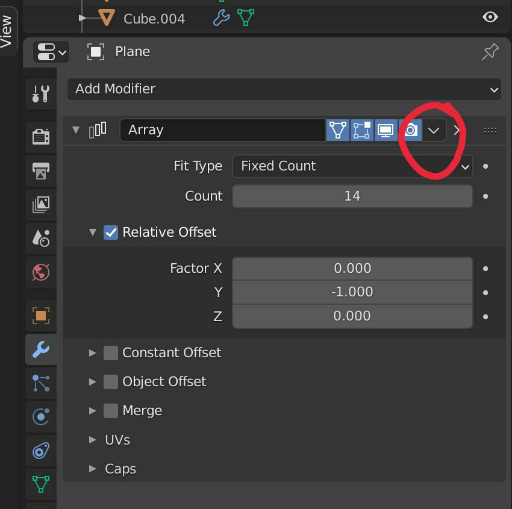Screen dimensions: 512x509
Task: Open the Add Modifier dropdown
Action: [284, 89]
